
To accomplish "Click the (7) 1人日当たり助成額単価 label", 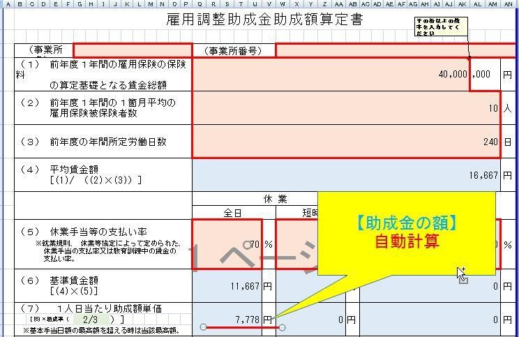I will (91, 308).
